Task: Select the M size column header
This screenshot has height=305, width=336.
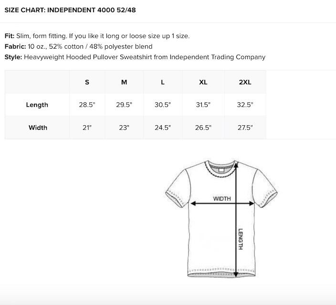Action: (124, 82)
